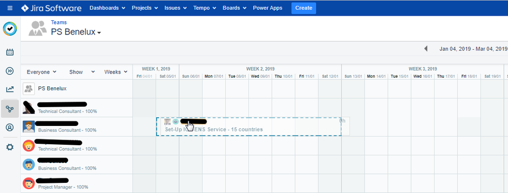508x193 pixels.
Task: Open the reports chart icon in sidebar
Action: 10,89
